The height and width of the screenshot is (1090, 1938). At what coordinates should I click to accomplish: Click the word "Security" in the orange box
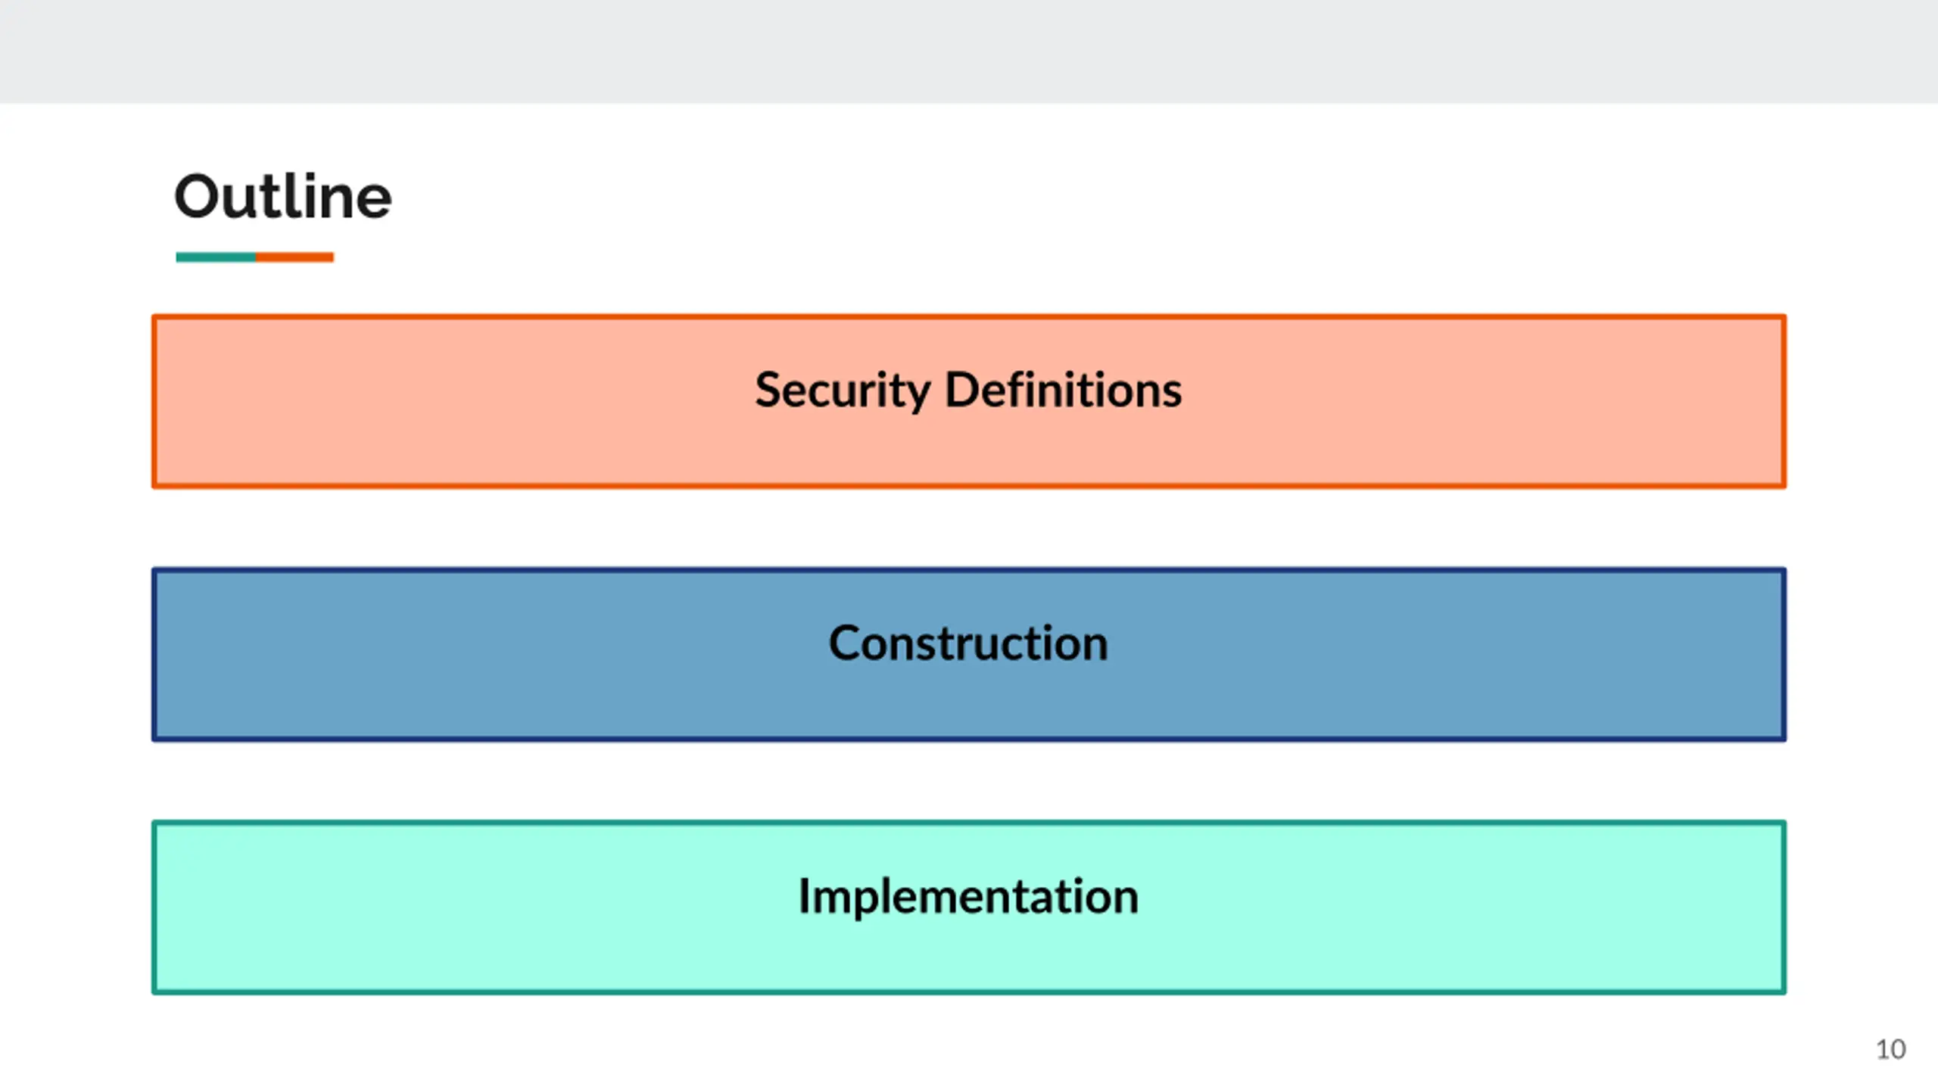pyautogui.click(x=843, y=391)
